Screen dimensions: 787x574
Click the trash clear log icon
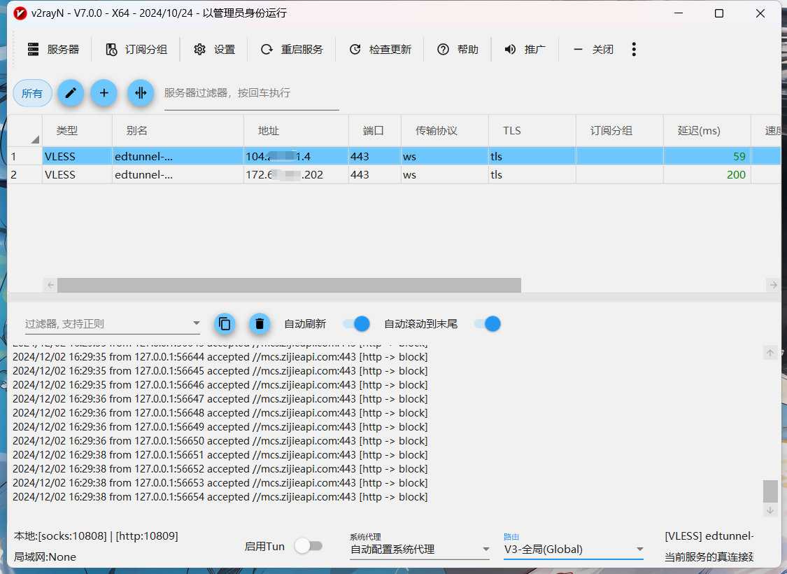[260, 324]
